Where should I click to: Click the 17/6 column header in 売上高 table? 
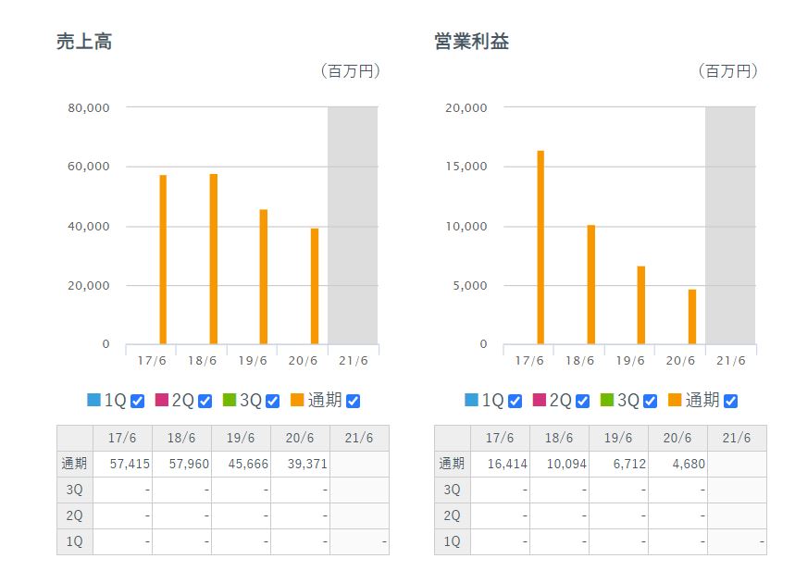coord(123,438)
